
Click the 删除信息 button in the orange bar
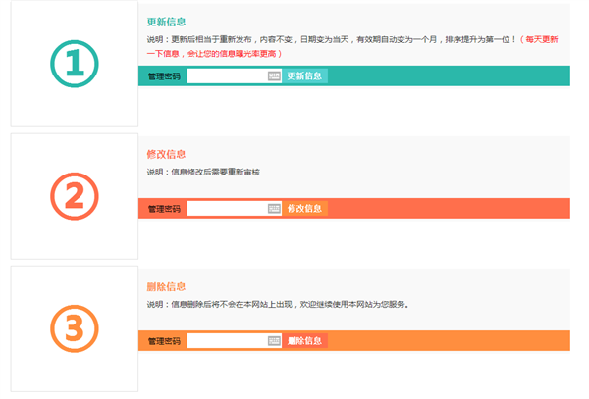coord(304,341)
